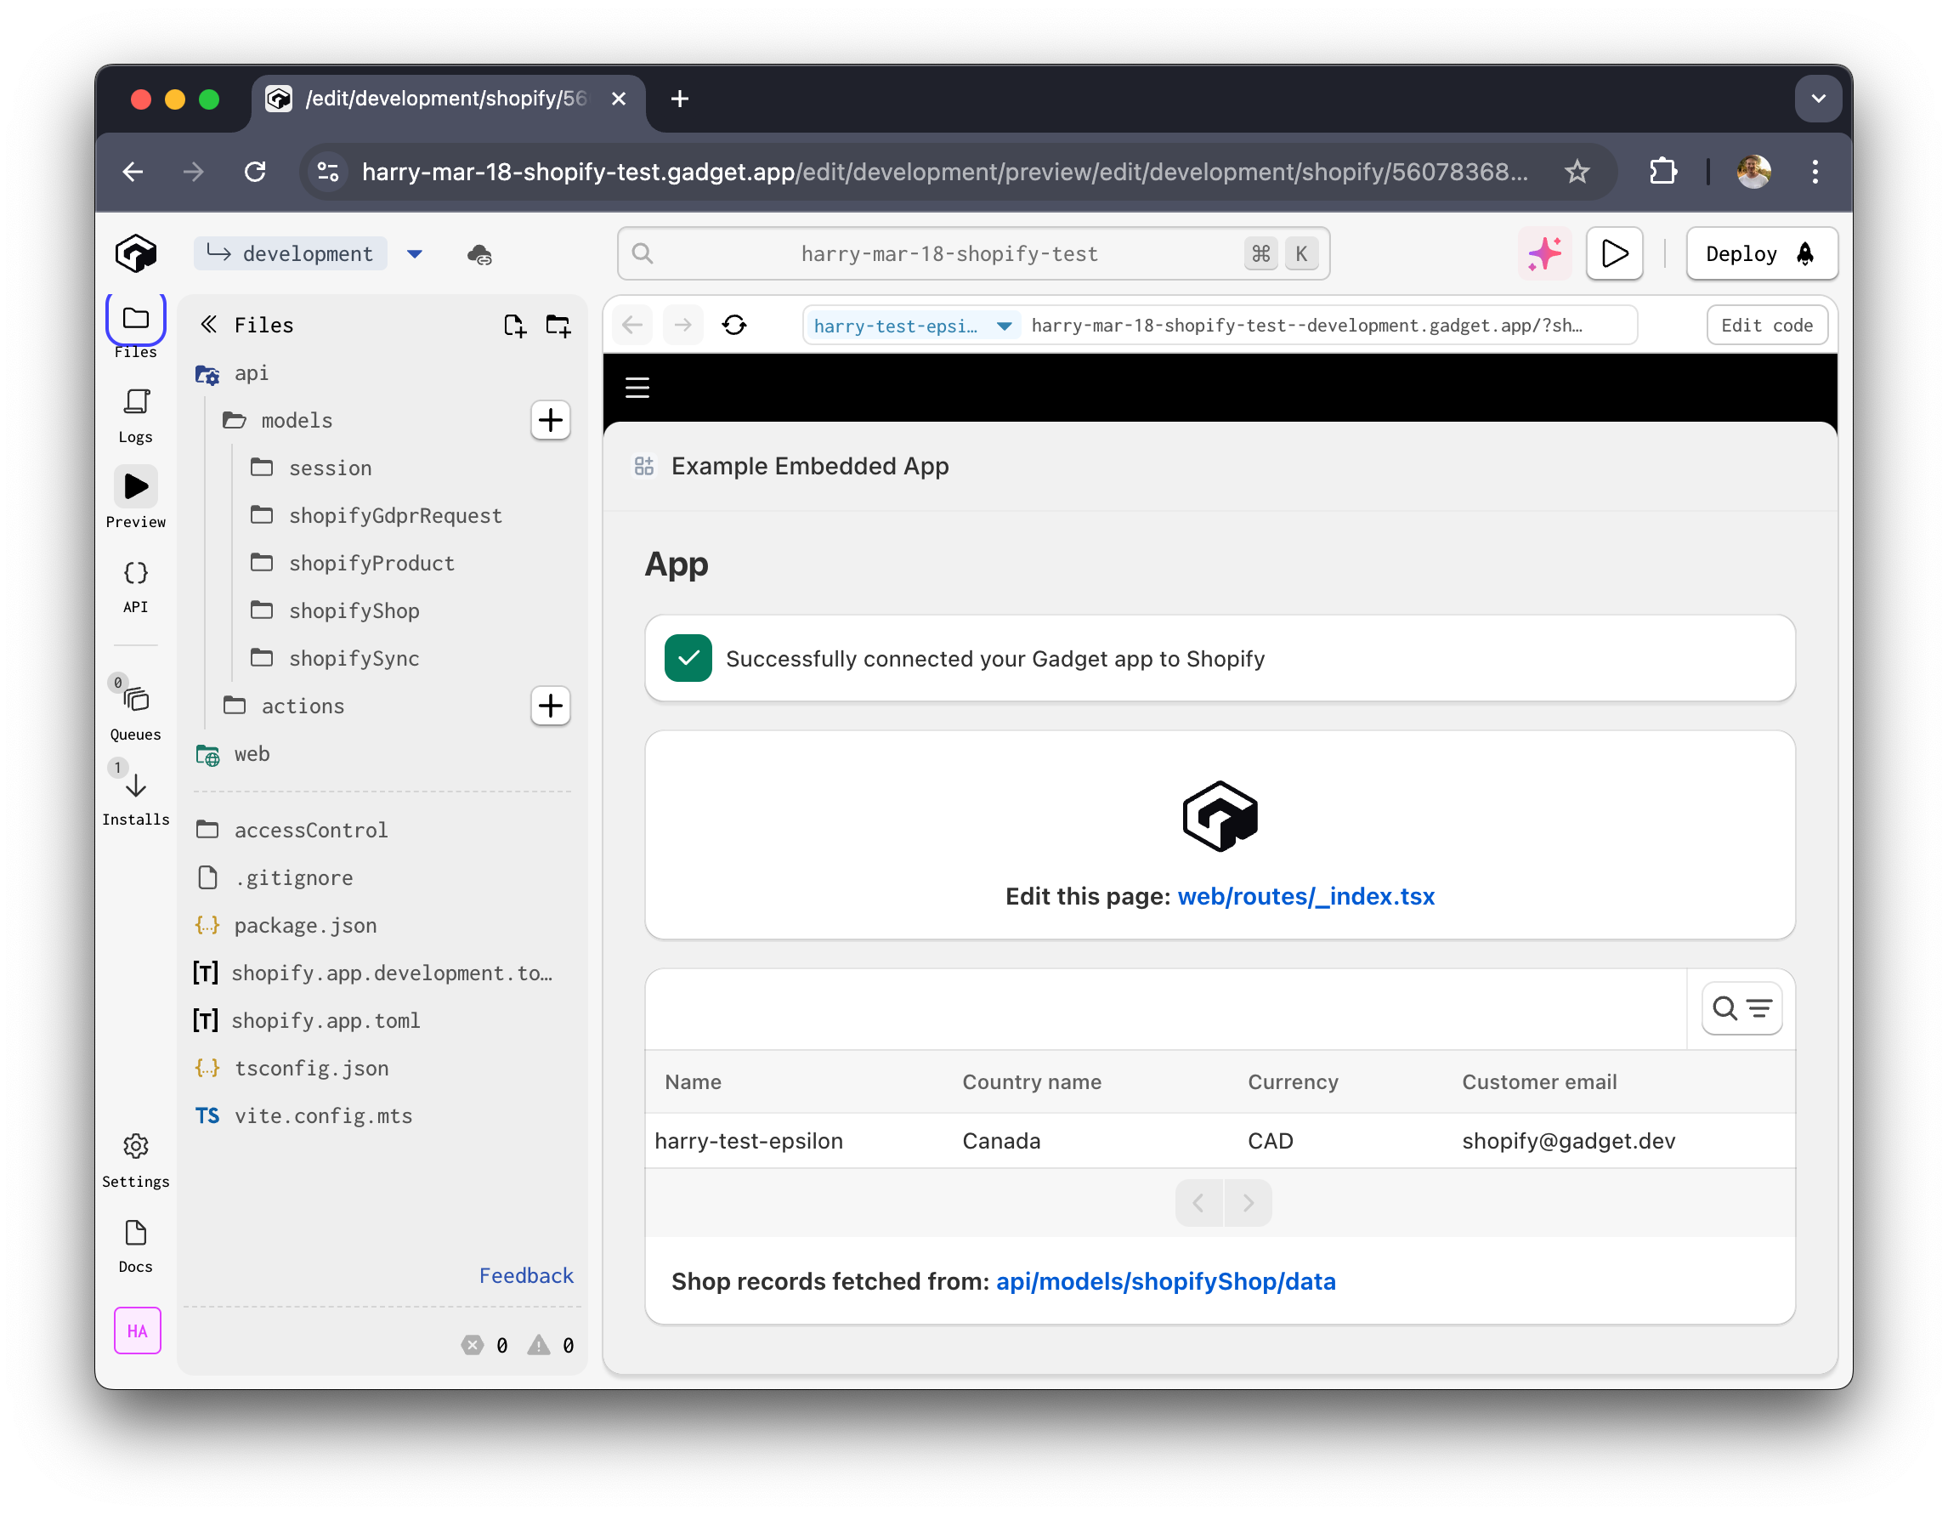Open the package.json file
Image resolution: width=1948 pixels, height=1515 pixels.
(286, 925)
